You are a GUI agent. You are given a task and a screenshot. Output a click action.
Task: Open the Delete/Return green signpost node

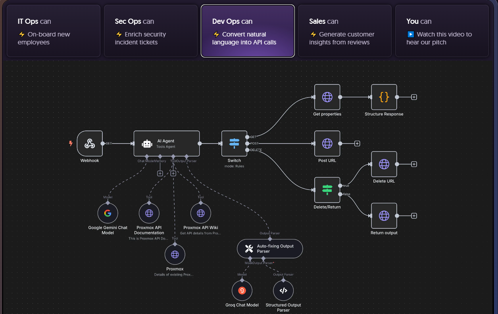point(327,190)
